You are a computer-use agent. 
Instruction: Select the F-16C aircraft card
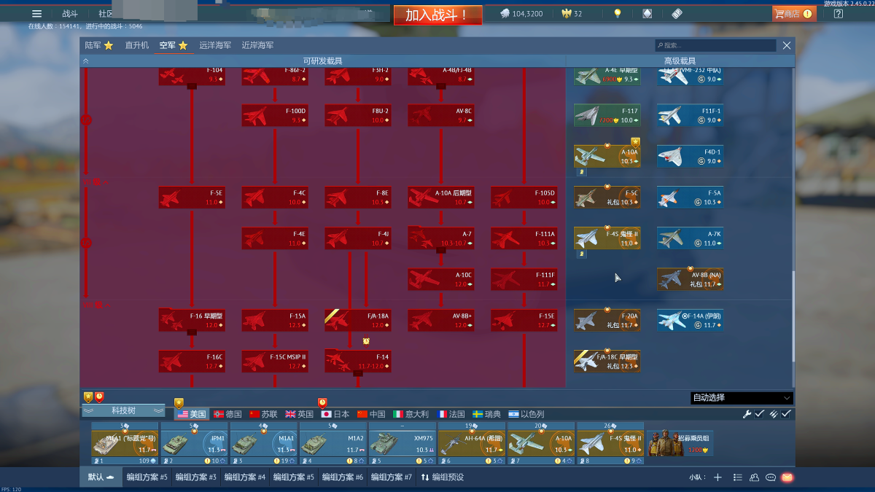[191, 361]
